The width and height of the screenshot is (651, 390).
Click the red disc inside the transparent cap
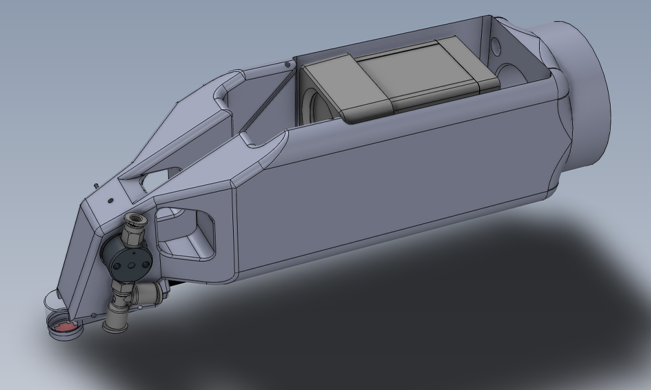tap(63, 327)
